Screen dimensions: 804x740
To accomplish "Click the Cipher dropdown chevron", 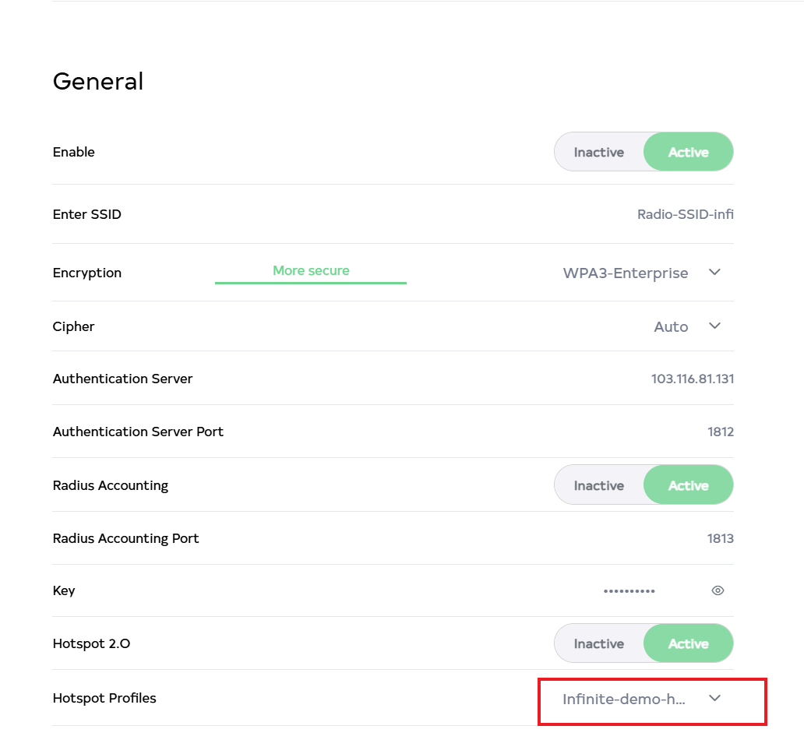I will 714,326.
